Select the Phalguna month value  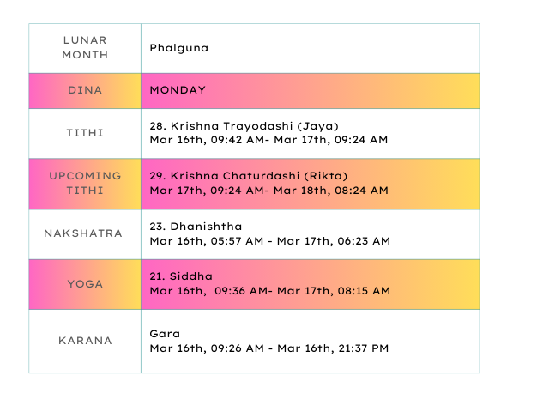[x=178, y=48]
